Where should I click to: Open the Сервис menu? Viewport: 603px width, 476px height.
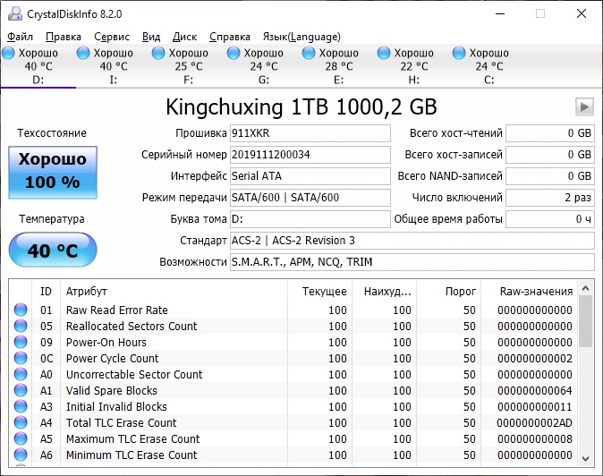[x=112, y=37]
